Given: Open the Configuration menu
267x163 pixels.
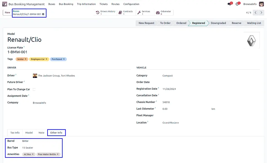Looking at the screenshot, I should (x=131, y=4).
